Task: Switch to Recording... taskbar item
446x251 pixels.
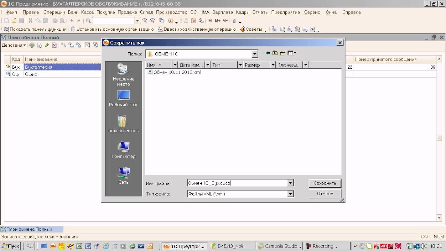Action: [x=327, y=246]
